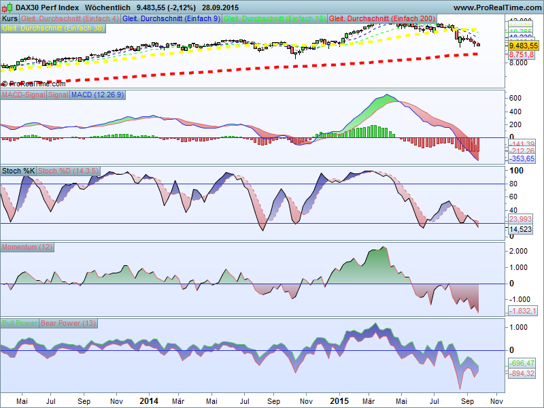Click the Bull Power value tag -696,47

coord(522,363)
